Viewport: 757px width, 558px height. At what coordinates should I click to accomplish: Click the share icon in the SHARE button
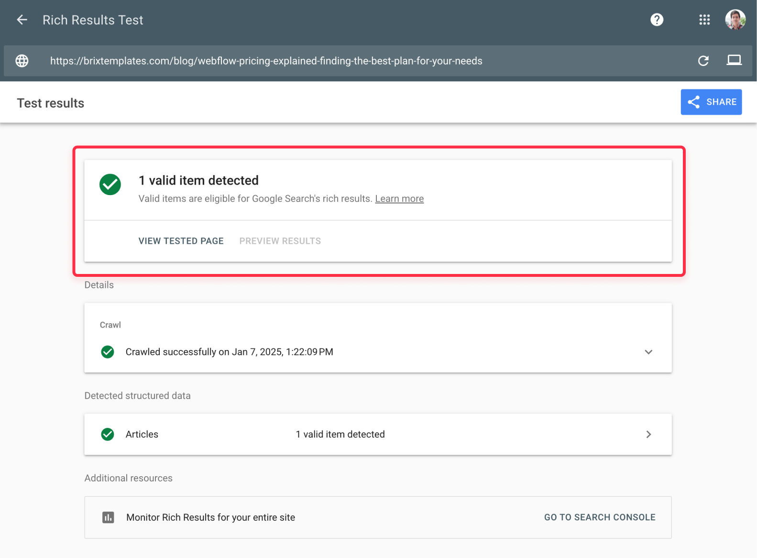pyautogui.click(x=693, y=102)
